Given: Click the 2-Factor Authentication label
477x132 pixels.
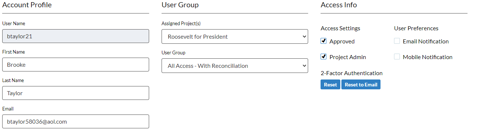Looking at the screenshot, I should pyautogui.click(x=352, y=73).
